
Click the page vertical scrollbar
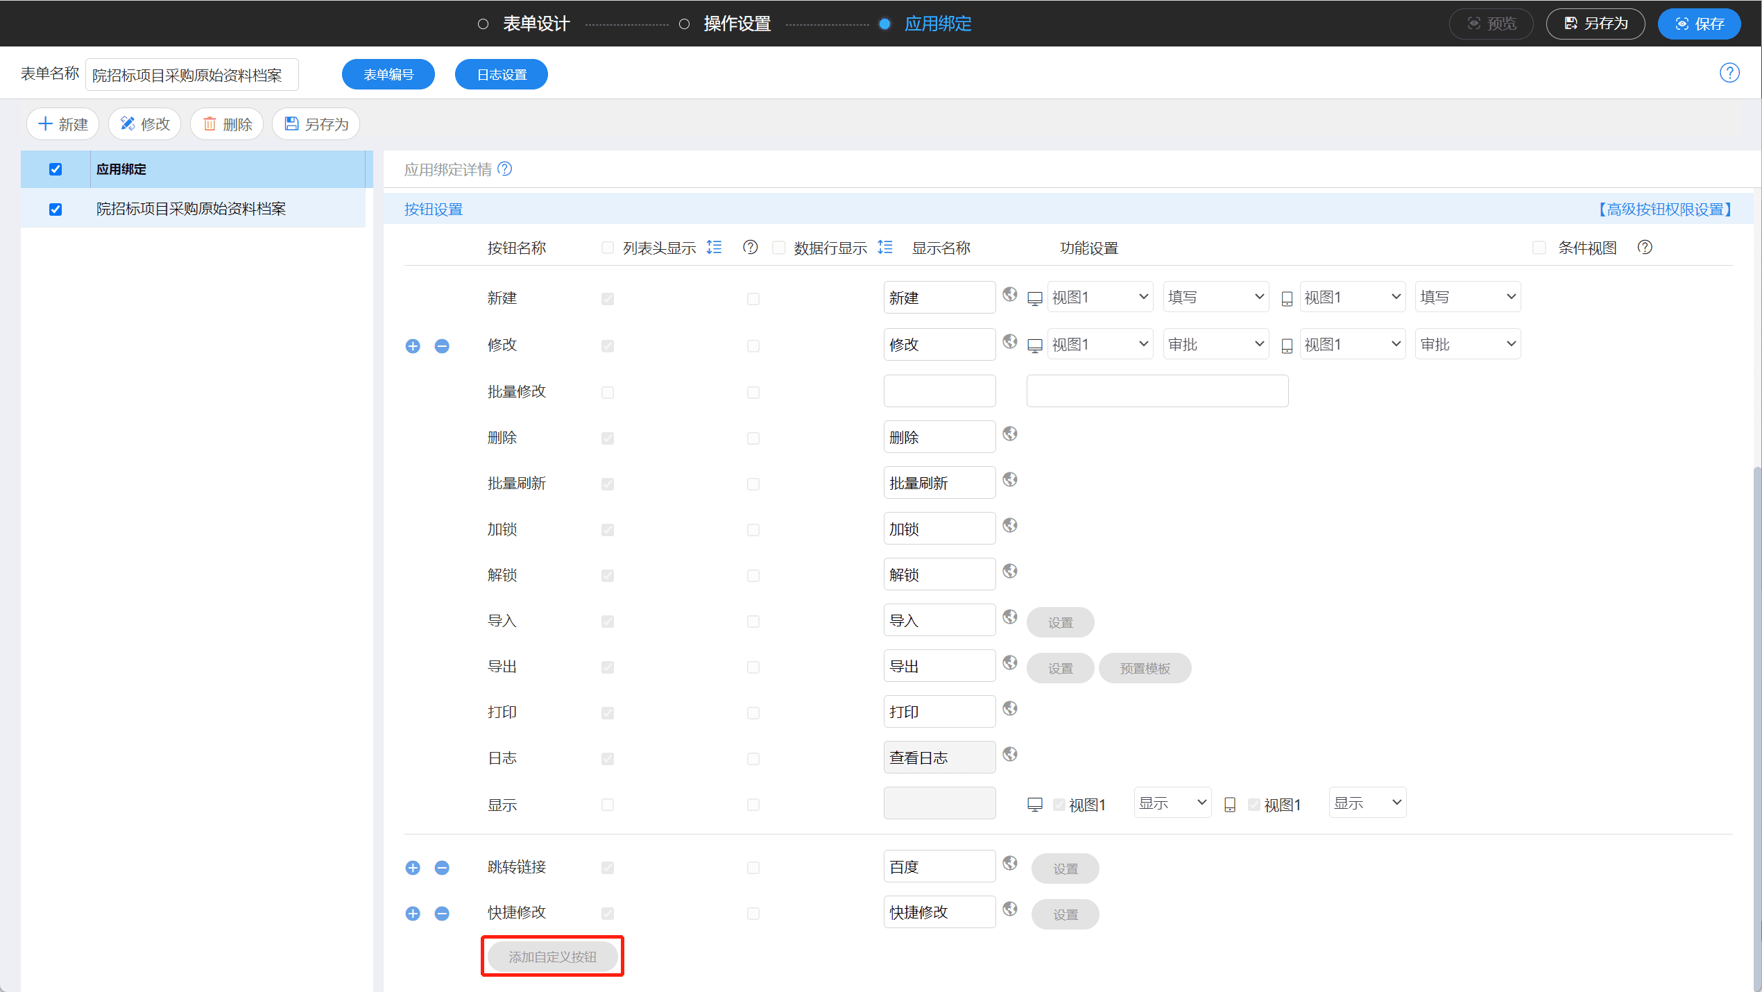[x=1756, y=728]
